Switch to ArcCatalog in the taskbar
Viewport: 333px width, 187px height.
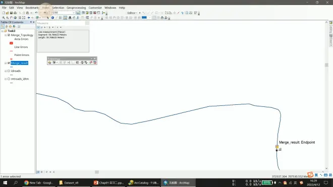144,182
